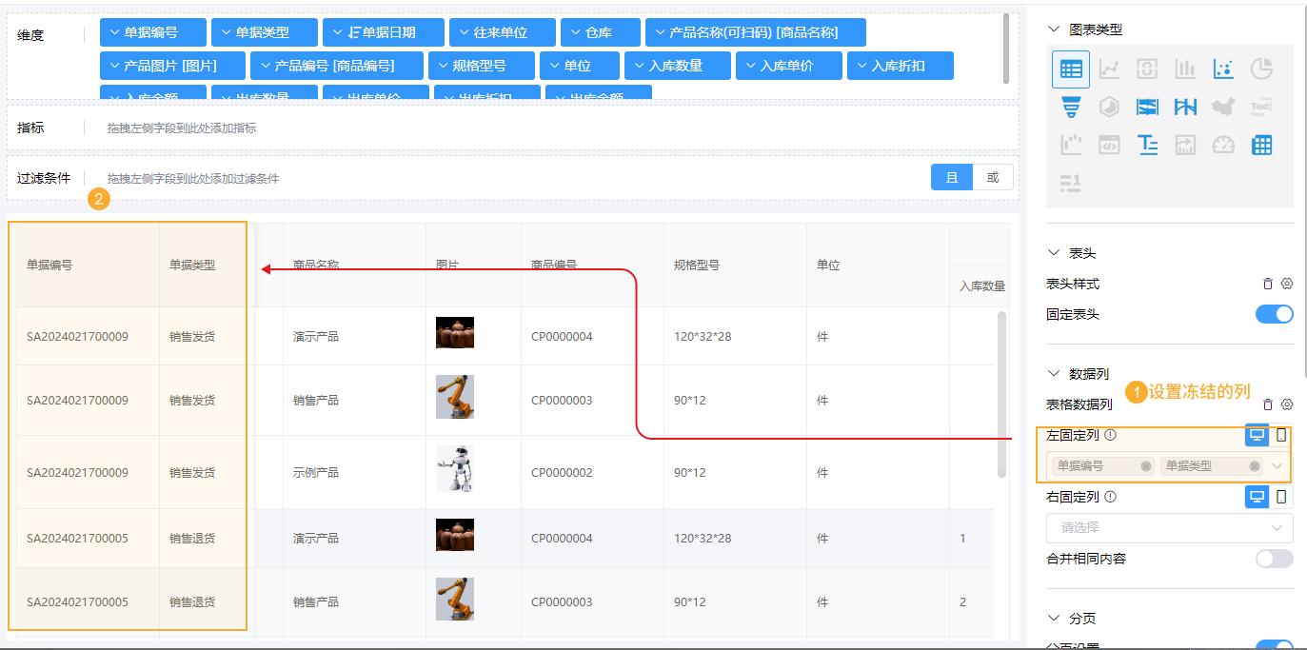Click the 且 filter button

pyautogui.click(x=951, y=178)
